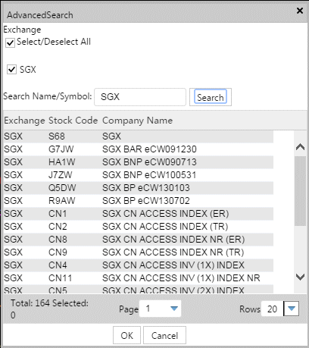The height and width of the screenshot is (348, 309).
Task: Click the Cancel button
Action: 164,335
